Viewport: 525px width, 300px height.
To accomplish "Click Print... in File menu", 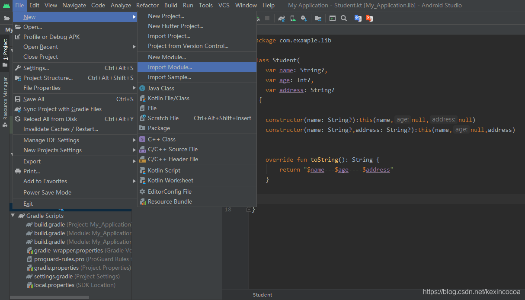I will (75, 171).
